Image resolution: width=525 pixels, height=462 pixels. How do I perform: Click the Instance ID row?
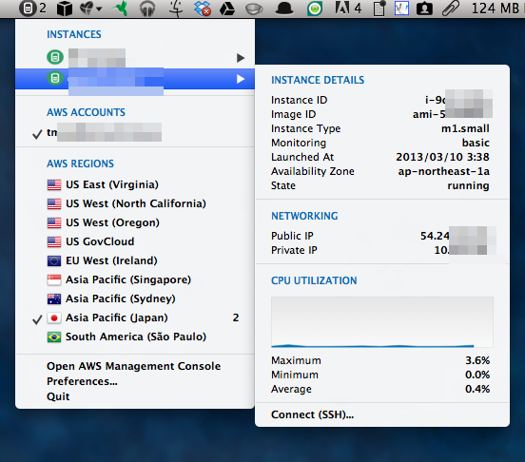[382, 100]
